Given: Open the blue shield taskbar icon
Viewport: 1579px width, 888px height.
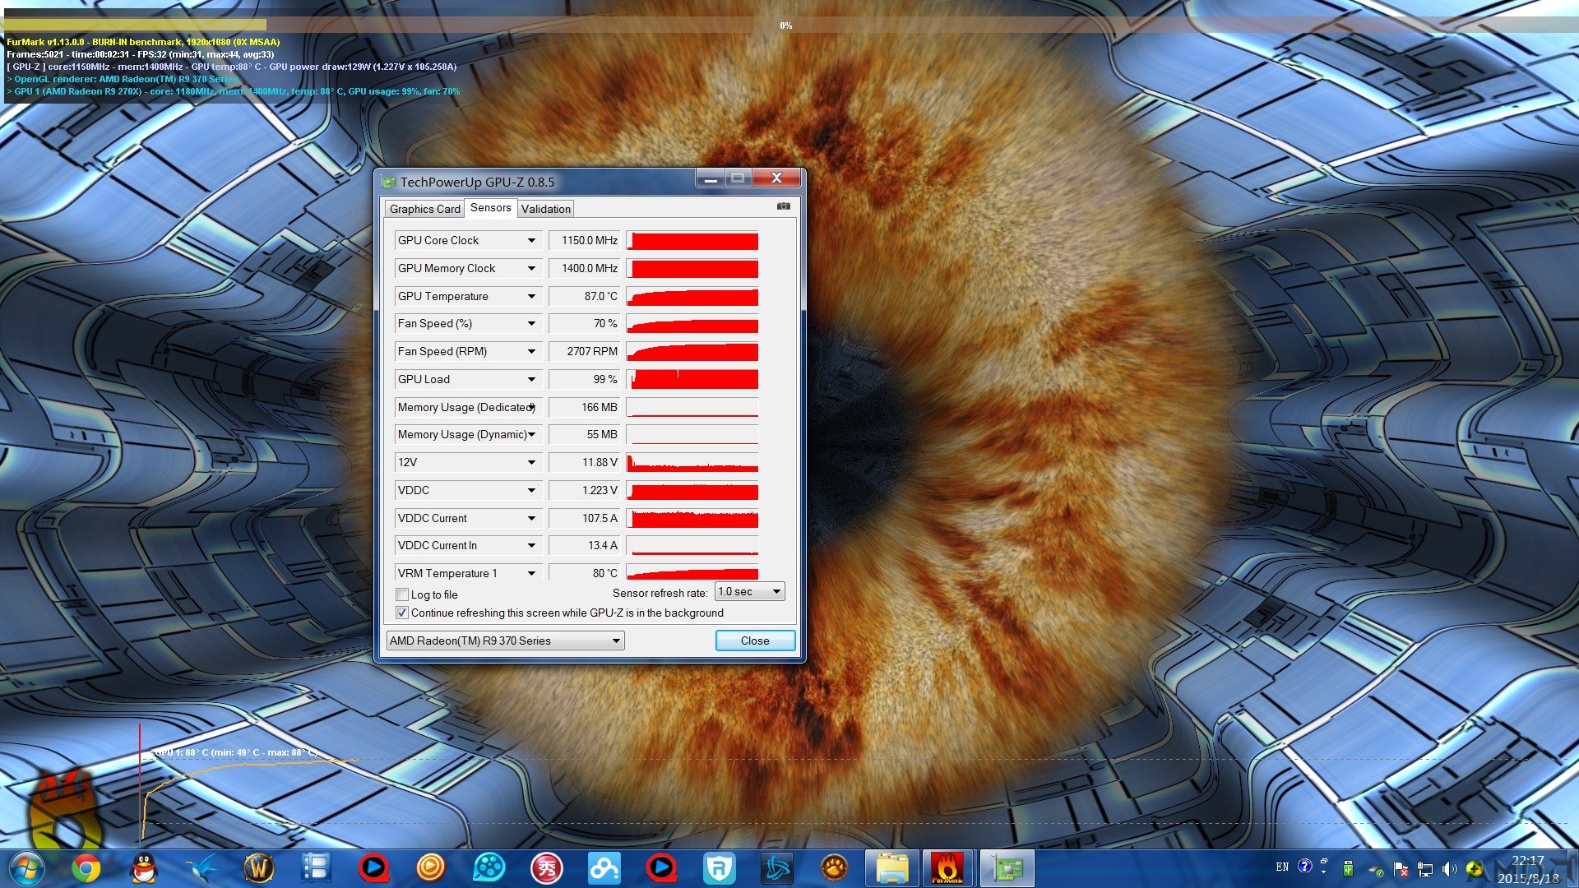Looking at the screenshot, I should click(x=720, y=868).
